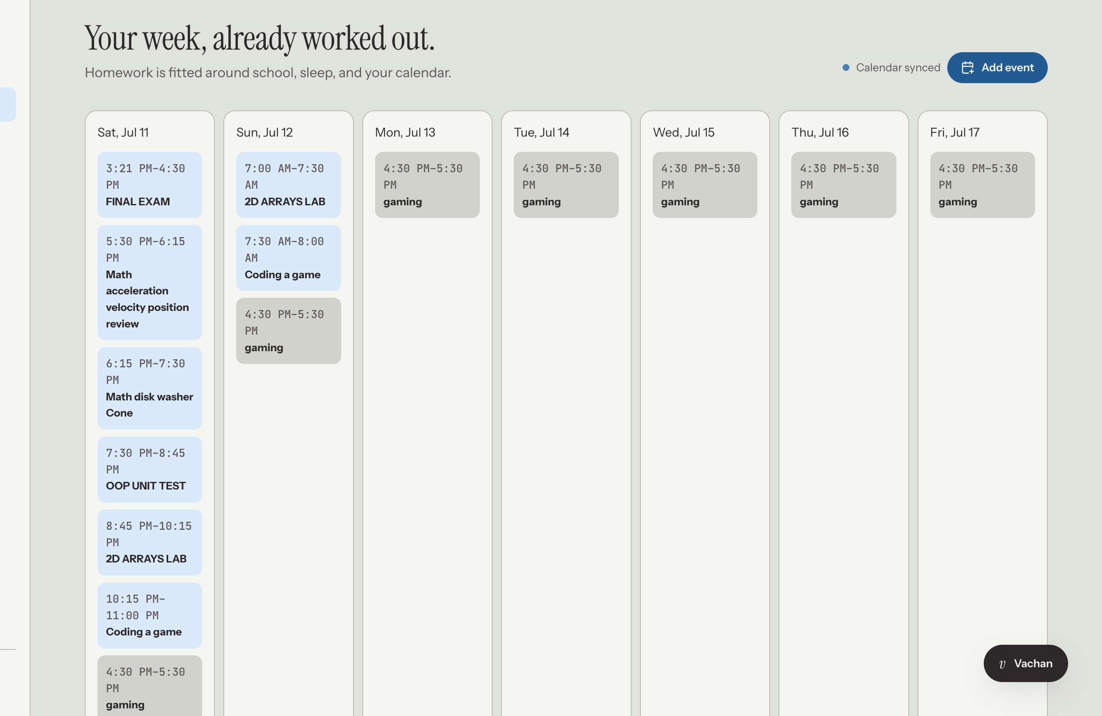Select Sunday's Coding a game at 7:30 AM
1102x716 pixels.
289,258
